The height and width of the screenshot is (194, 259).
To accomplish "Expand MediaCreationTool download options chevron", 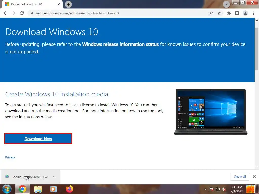I will pos(54,177).
